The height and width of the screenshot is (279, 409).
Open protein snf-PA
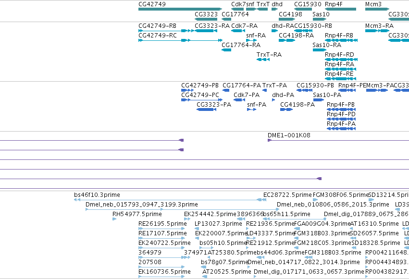(x=257, y=105)
